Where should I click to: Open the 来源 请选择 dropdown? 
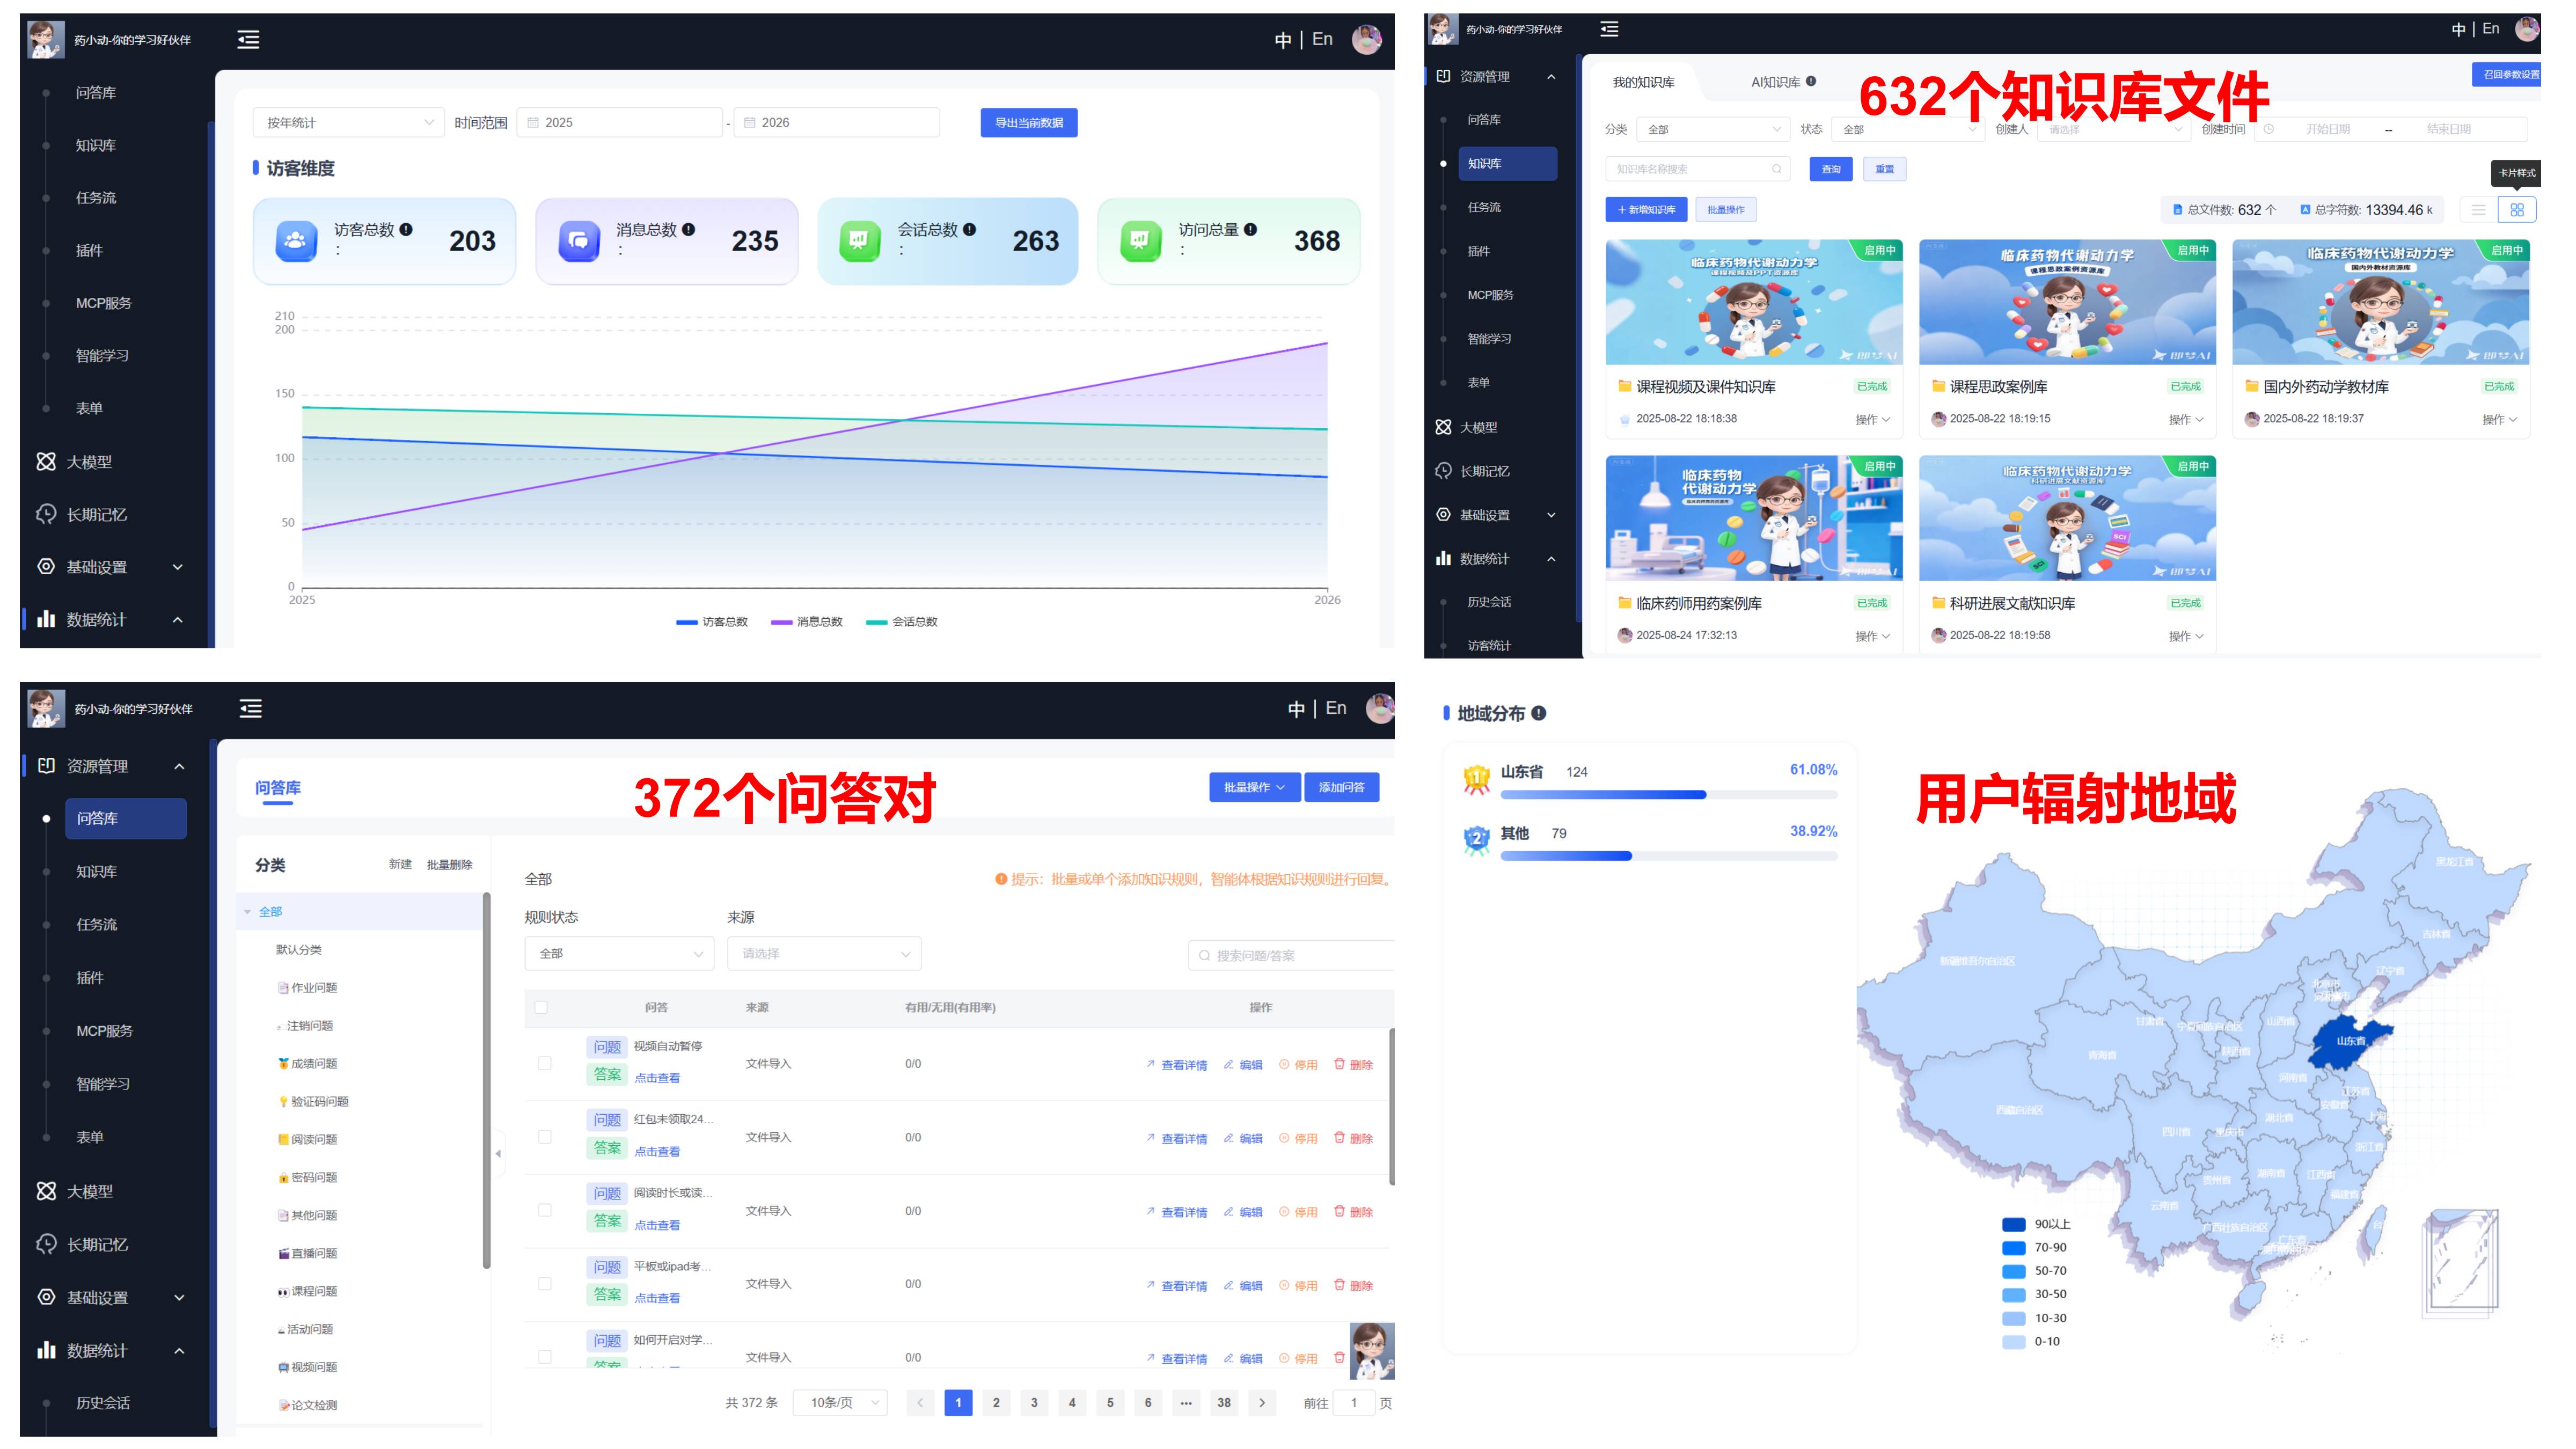(824, 954)
